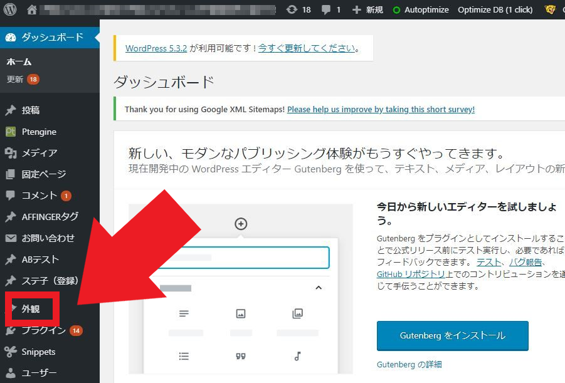Open the comments bubble icon in admin bar
565x383 pixels.
(325, 10)
